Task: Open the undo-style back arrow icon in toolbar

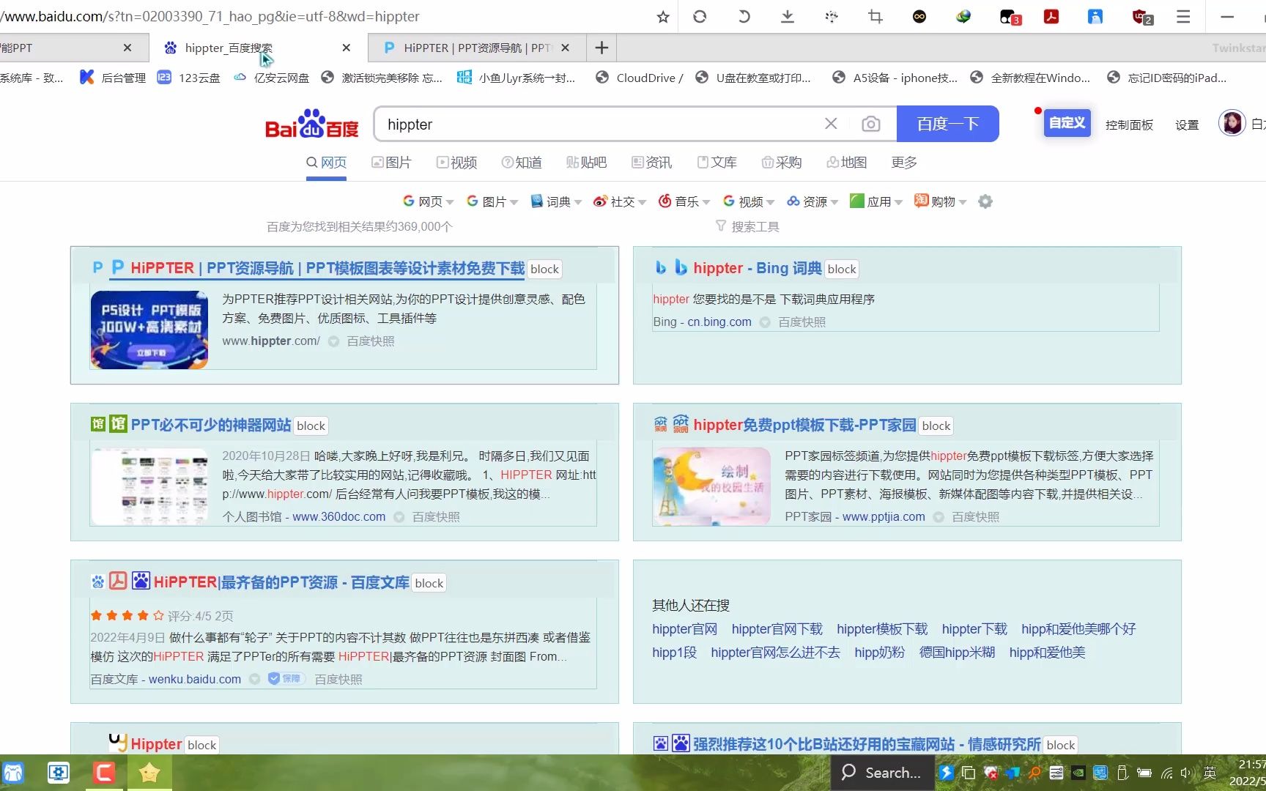Action: (x=744, y=16)
